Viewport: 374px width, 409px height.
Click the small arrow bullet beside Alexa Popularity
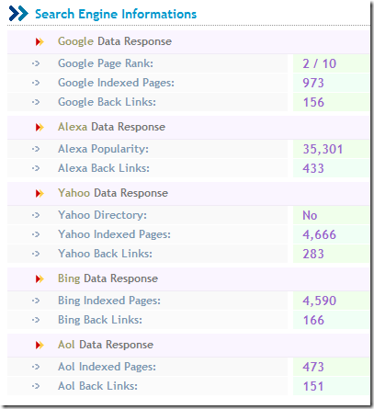(x=36, y=149)
